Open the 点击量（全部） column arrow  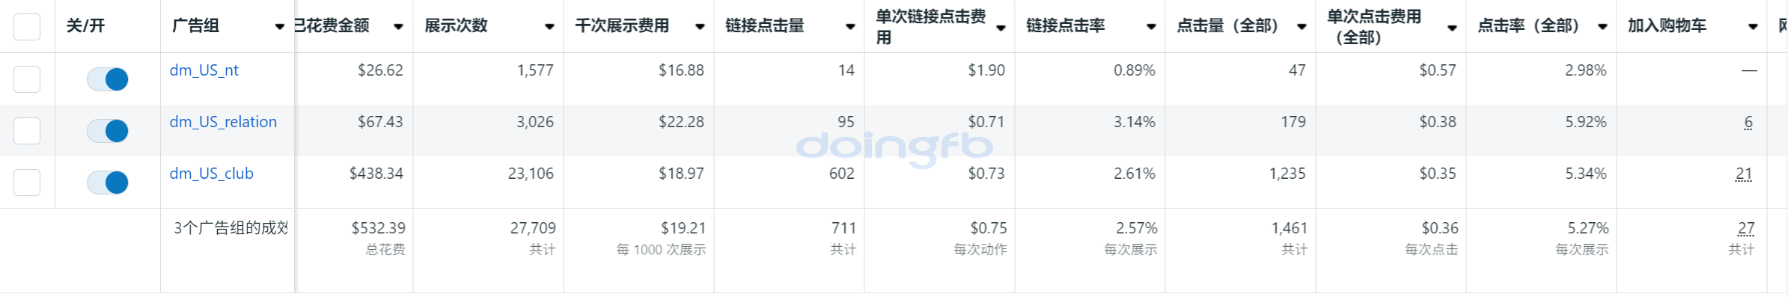coord(1302,27)
